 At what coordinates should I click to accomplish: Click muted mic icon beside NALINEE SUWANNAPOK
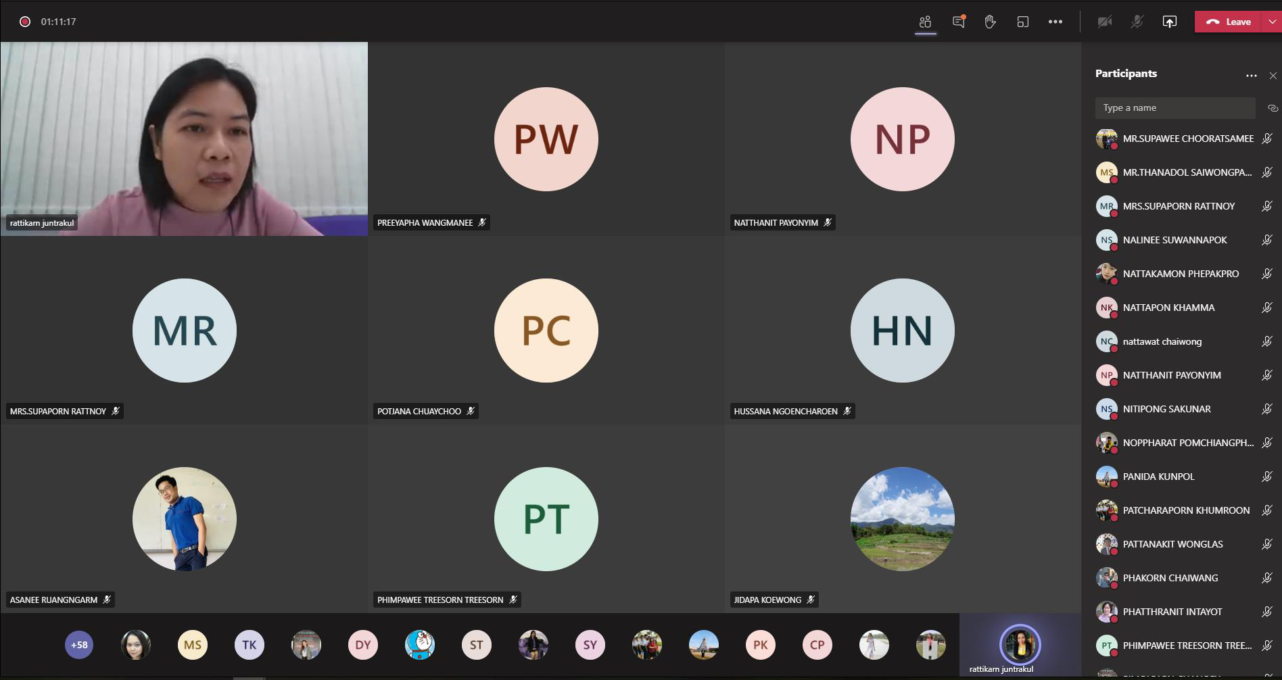click(x=1267, y=240)
